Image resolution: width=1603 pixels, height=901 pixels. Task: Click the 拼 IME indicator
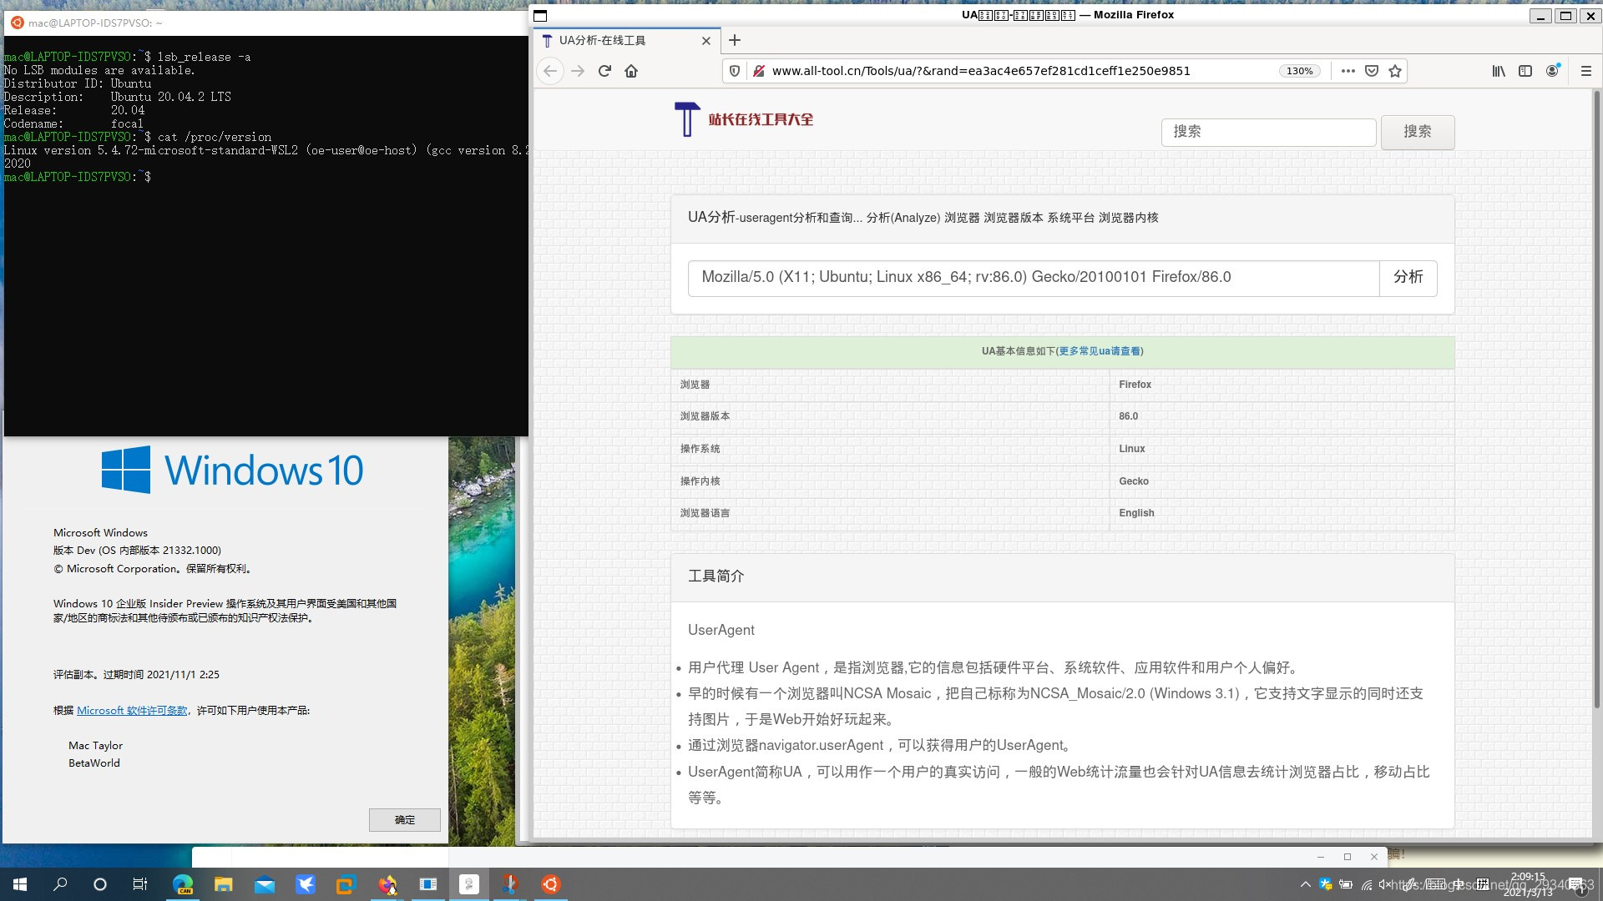click(1482, 884)
